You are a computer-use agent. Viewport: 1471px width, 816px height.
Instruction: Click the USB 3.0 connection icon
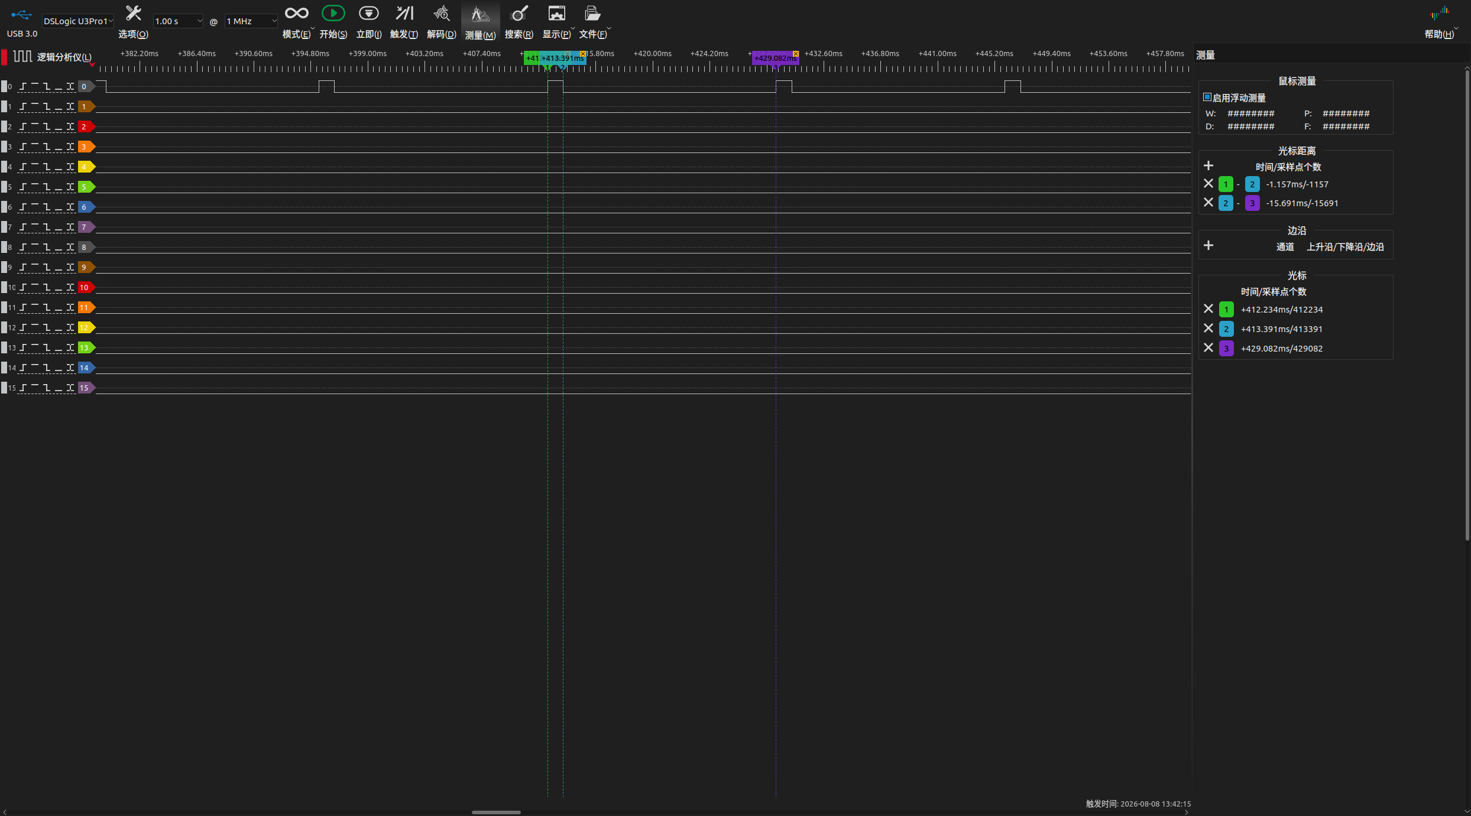(22, 15)
